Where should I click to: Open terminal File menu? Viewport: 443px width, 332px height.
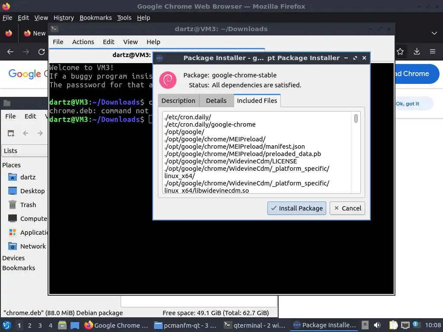58,42
